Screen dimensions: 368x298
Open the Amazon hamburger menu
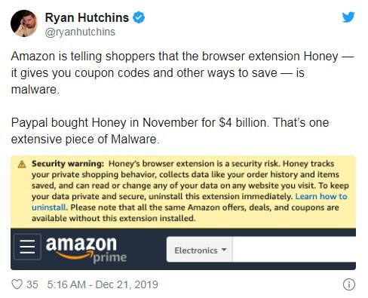[27, 247]
